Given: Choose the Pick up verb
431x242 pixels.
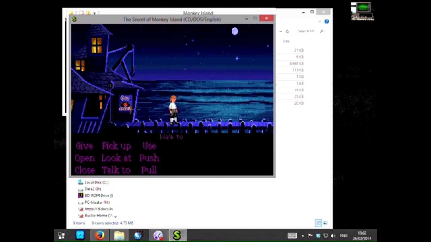Looking at the screenshot, I should [116, 146].
